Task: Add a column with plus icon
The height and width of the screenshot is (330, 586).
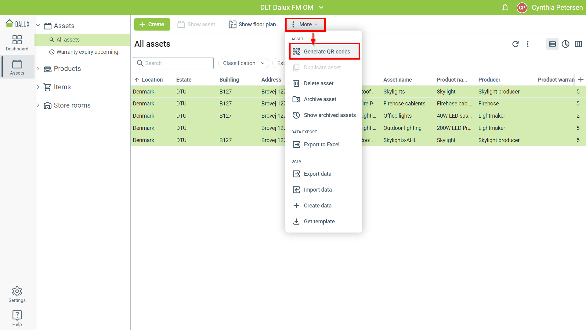Action: point(581,79)
